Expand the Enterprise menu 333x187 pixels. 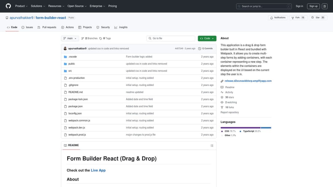[97, 6]
